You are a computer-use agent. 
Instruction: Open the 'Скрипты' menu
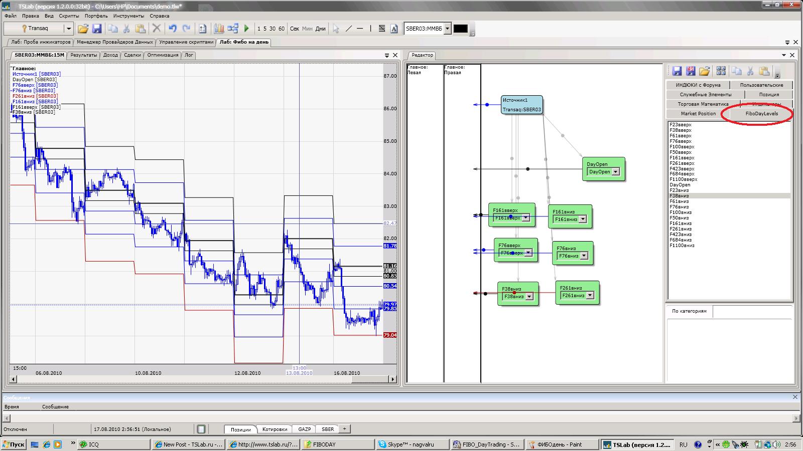pos(69,16)
